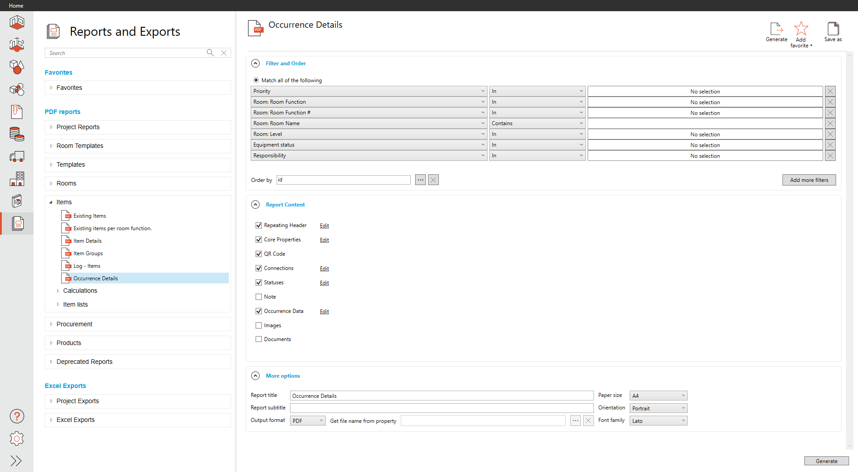Select 'Match all of the following' radio button
The width and height of the screenshot is (858, 472).
pyautogui.click(x=256, y=80)
